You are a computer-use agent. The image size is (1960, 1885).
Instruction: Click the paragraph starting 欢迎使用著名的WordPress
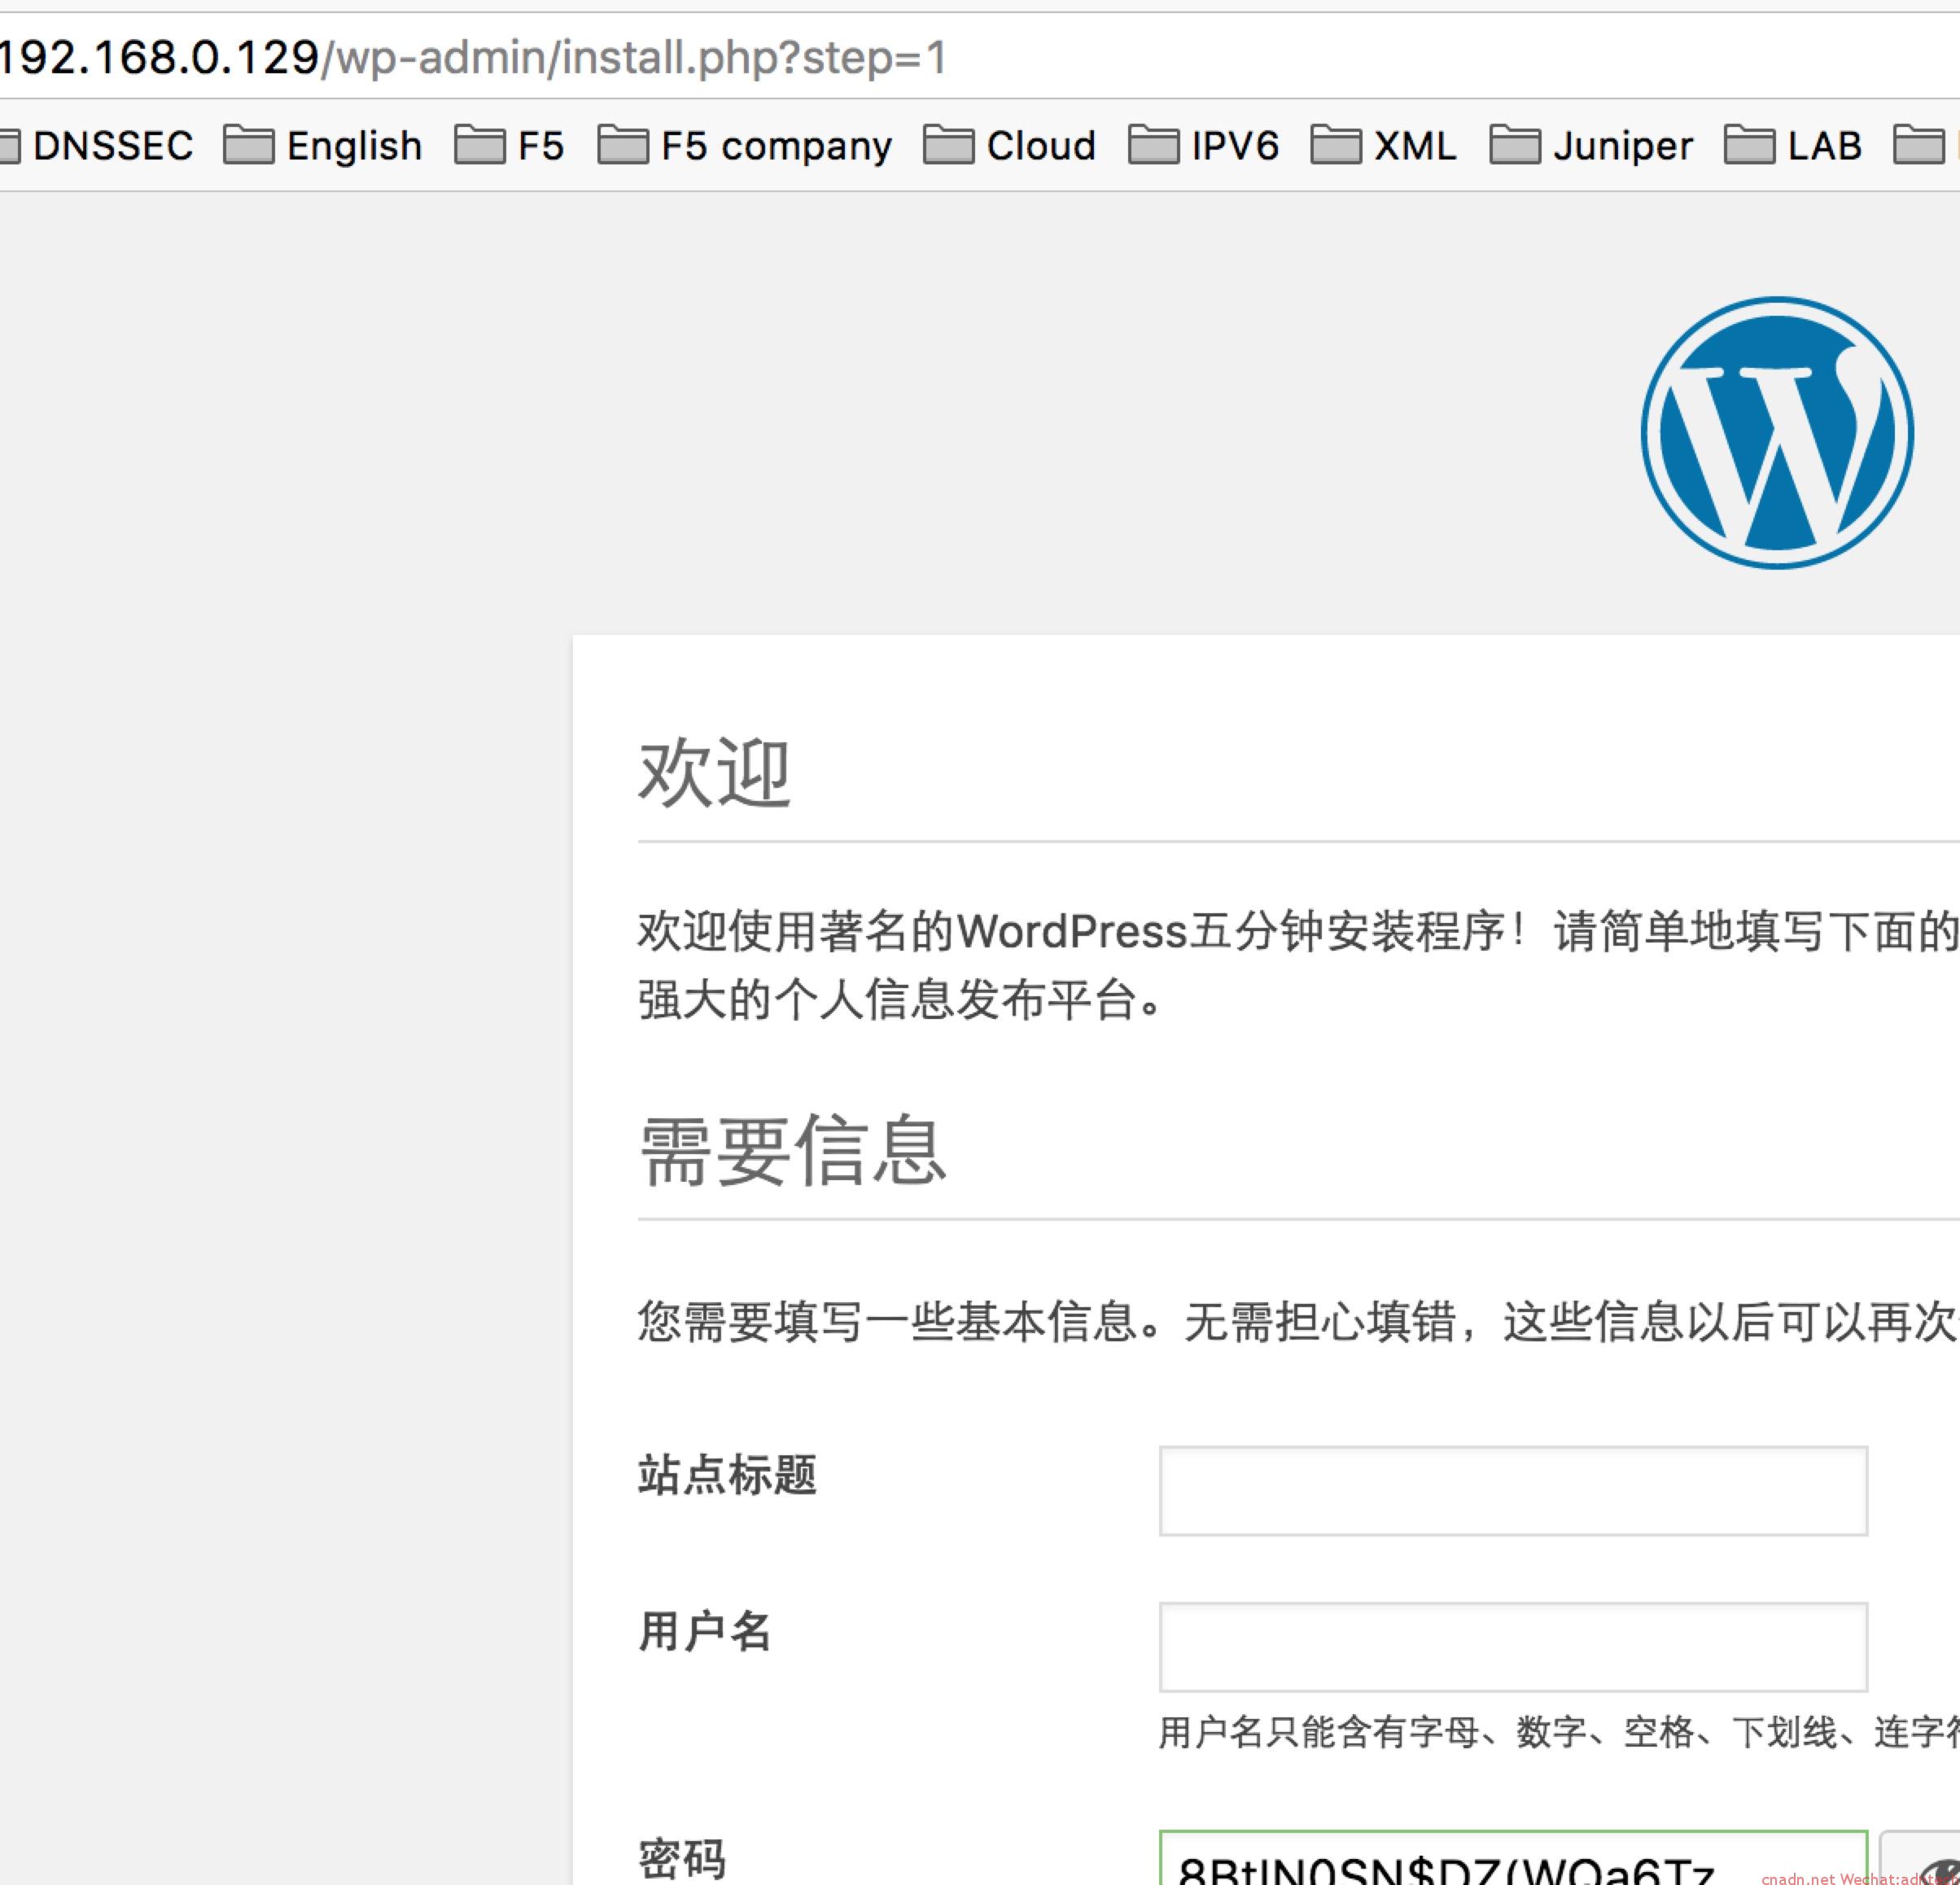pos(1298,965)
